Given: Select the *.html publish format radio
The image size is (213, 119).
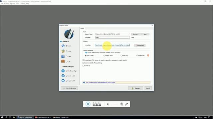Looking at the screenshot, I should click(67, 46).
